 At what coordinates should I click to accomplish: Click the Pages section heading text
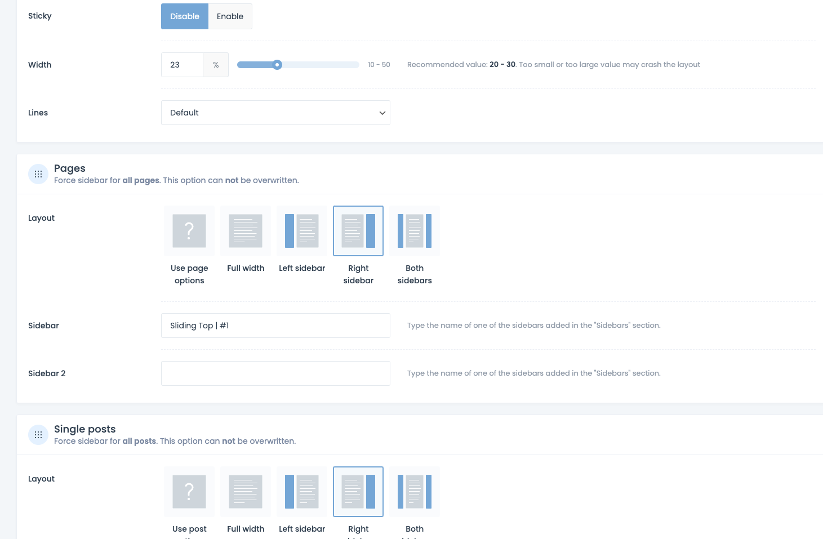pyautogui.click(x=70, y=168)
